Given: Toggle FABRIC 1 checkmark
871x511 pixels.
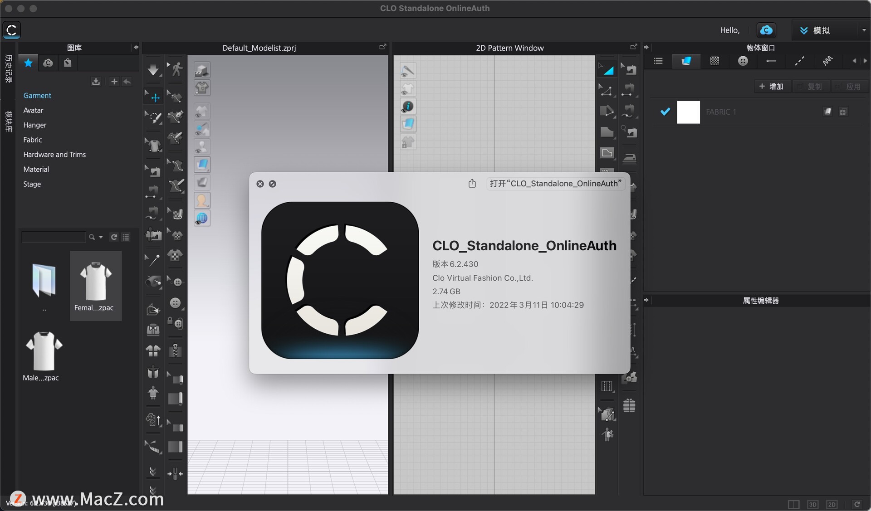Looking at the screenshot, I should coord(665,112).
